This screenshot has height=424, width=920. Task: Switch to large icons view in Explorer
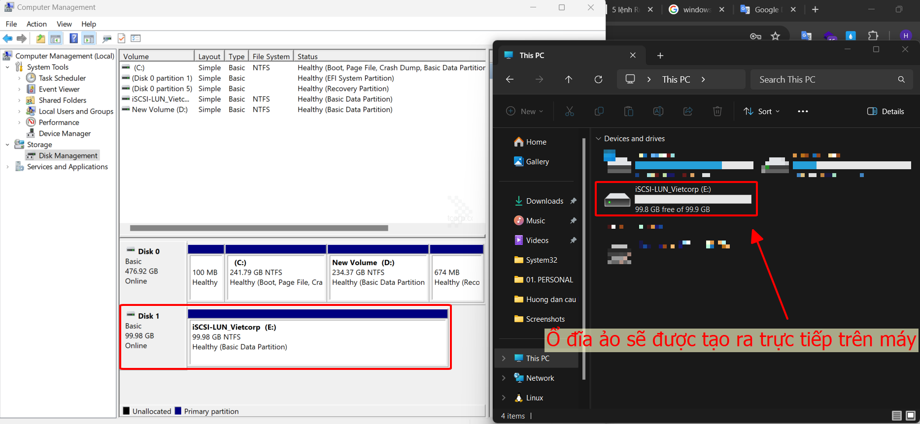click(x=910, y=416)
